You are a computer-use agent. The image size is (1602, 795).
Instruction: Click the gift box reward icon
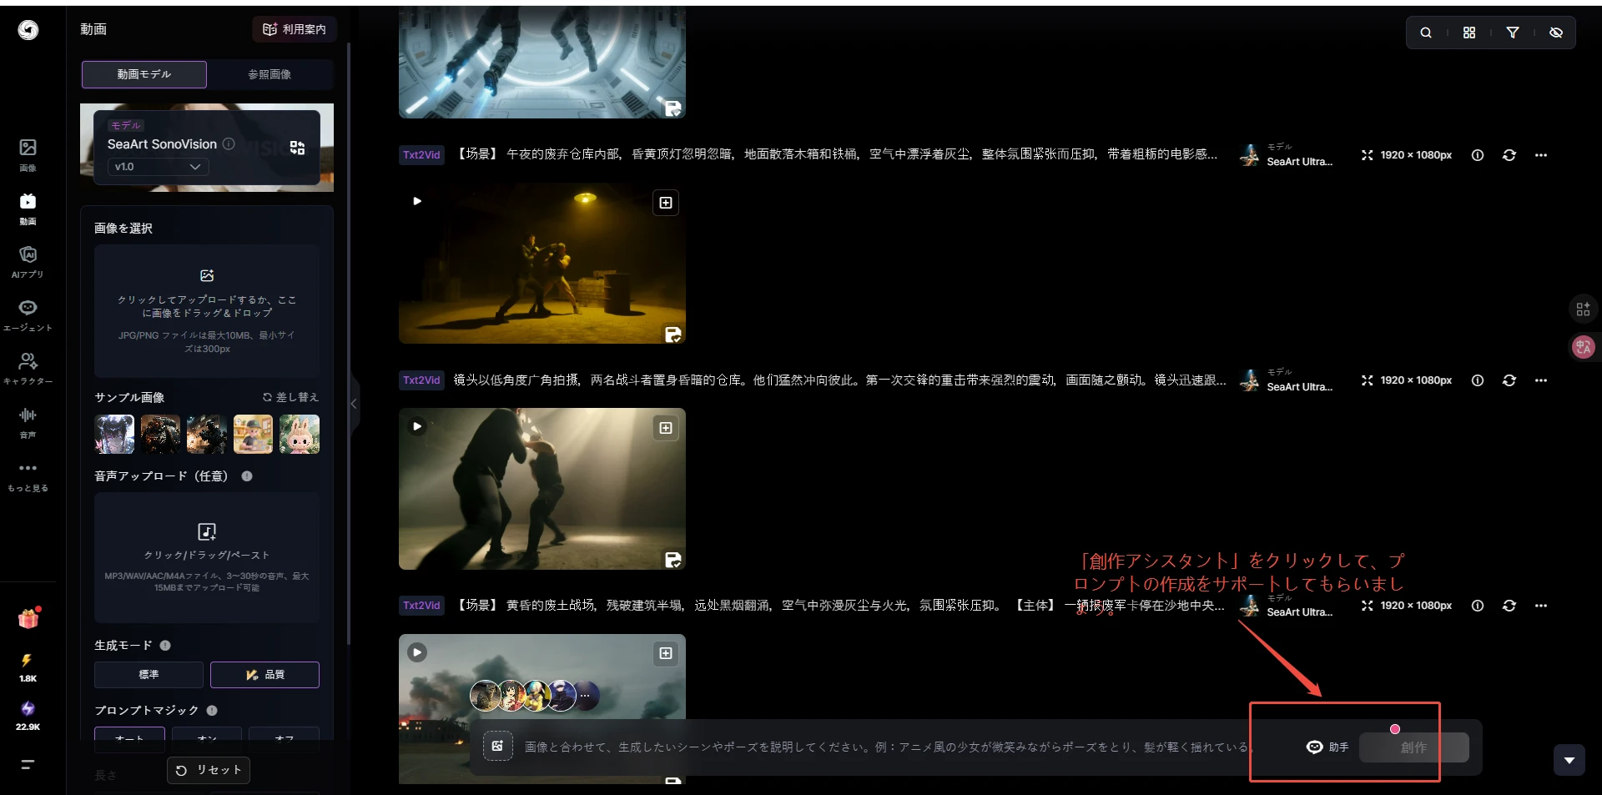pyautogui.click(x=28, y=619)
